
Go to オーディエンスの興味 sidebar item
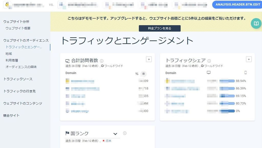click(21, 67)
